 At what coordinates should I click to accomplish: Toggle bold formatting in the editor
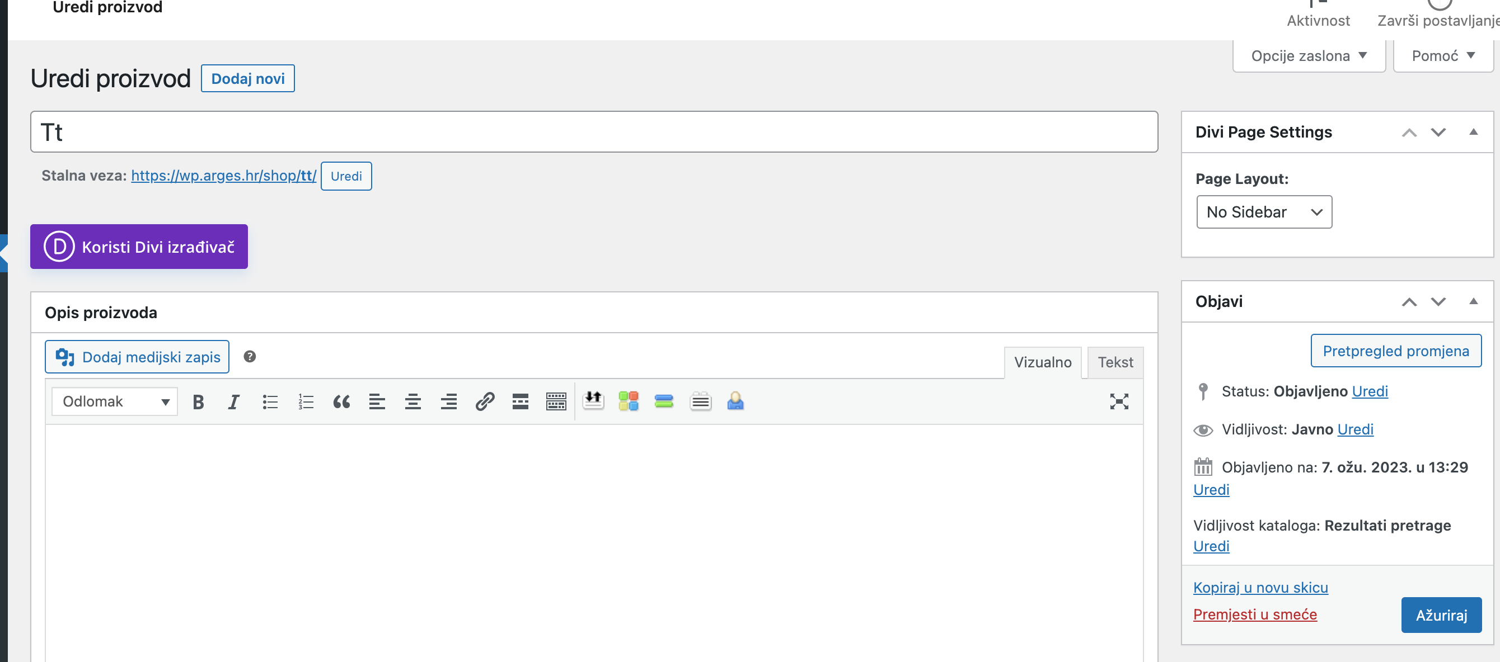tap(198, 401)
